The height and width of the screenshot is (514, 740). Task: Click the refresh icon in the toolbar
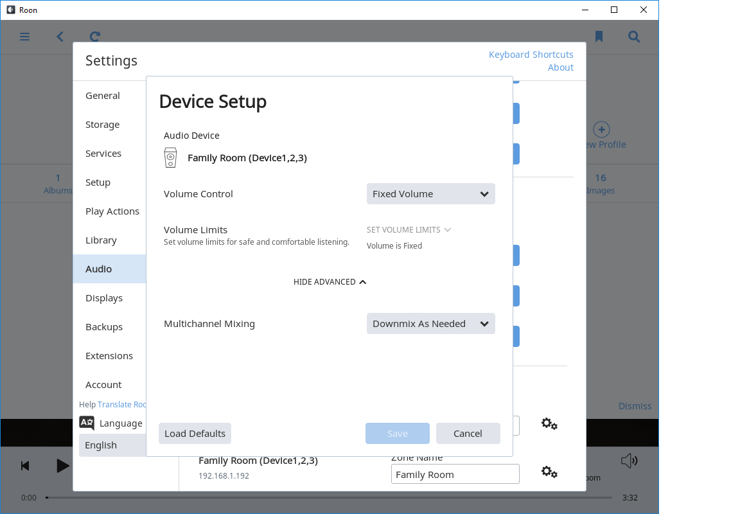click(95, 37)
